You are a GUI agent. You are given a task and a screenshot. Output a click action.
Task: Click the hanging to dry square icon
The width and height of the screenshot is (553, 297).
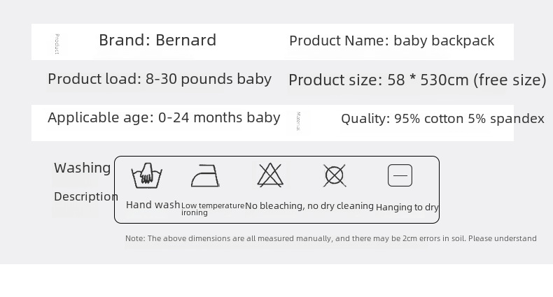click(x=400, y=175)
